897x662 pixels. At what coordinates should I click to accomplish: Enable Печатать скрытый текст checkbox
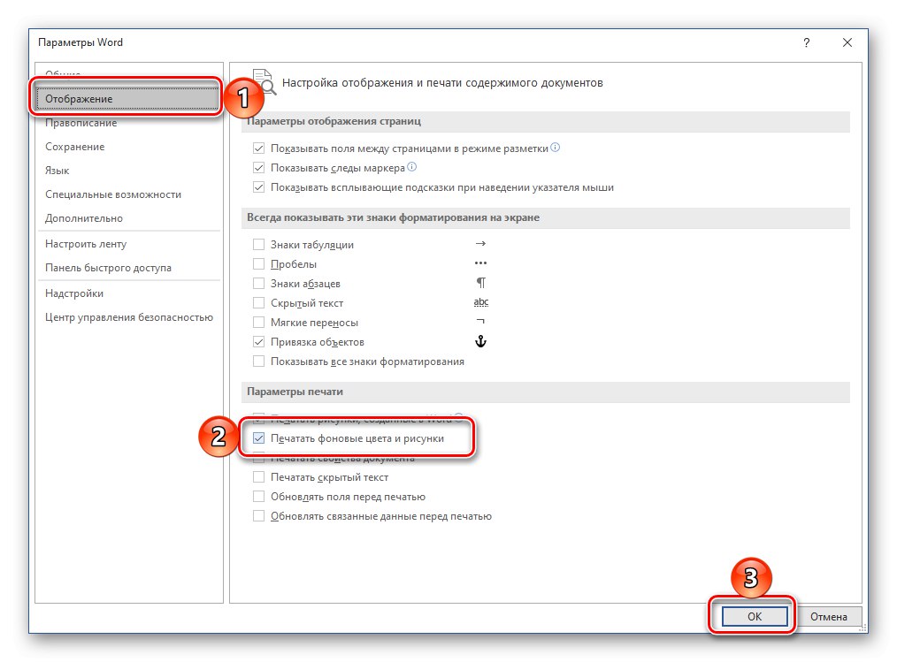point(258,477)
